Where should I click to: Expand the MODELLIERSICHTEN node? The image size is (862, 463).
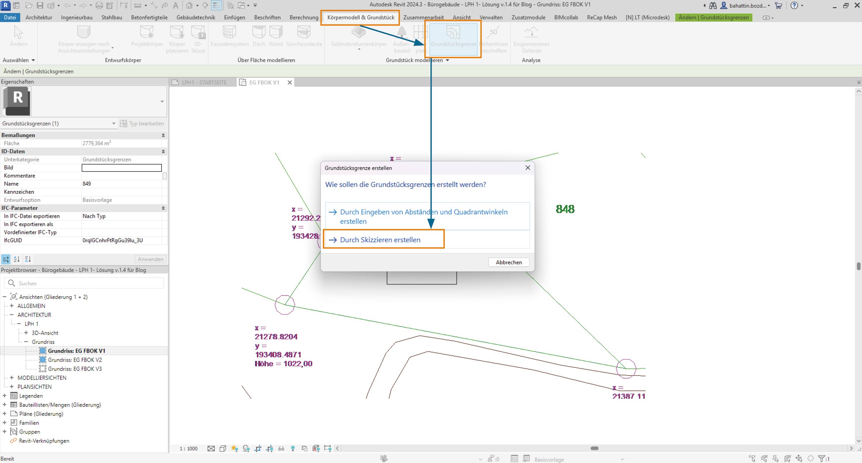(x=11, y=378)
